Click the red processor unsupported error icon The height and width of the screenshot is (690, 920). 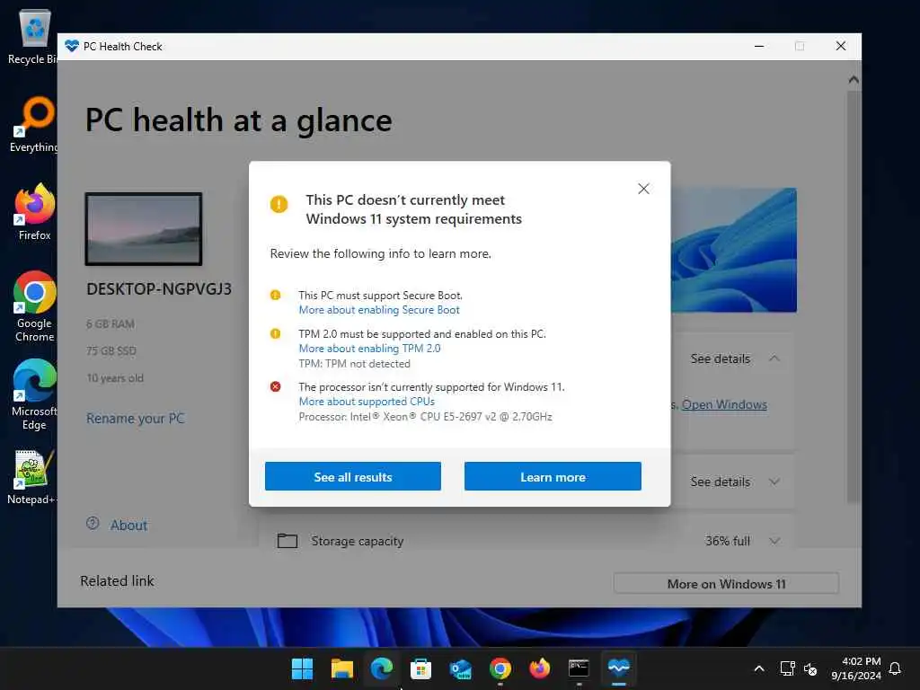275,386
